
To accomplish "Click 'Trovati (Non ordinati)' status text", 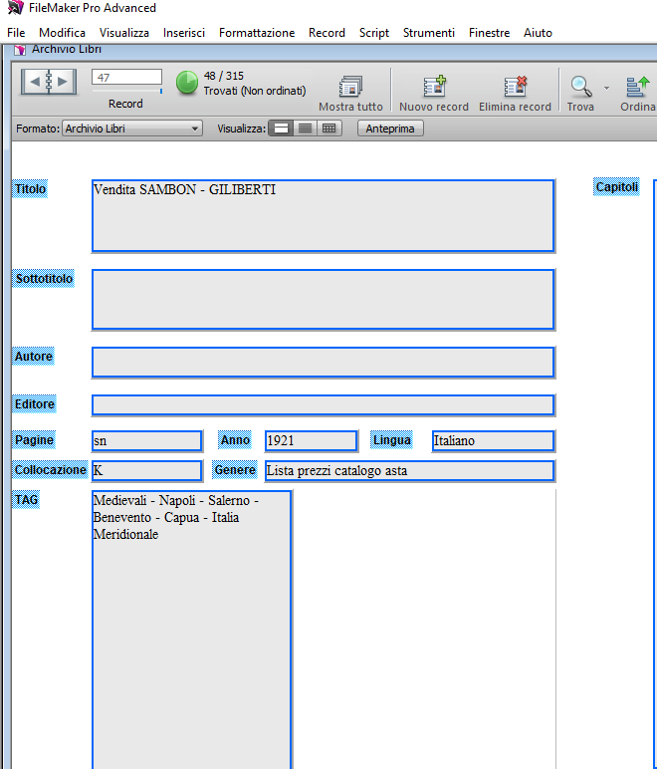I will (255, 91).
